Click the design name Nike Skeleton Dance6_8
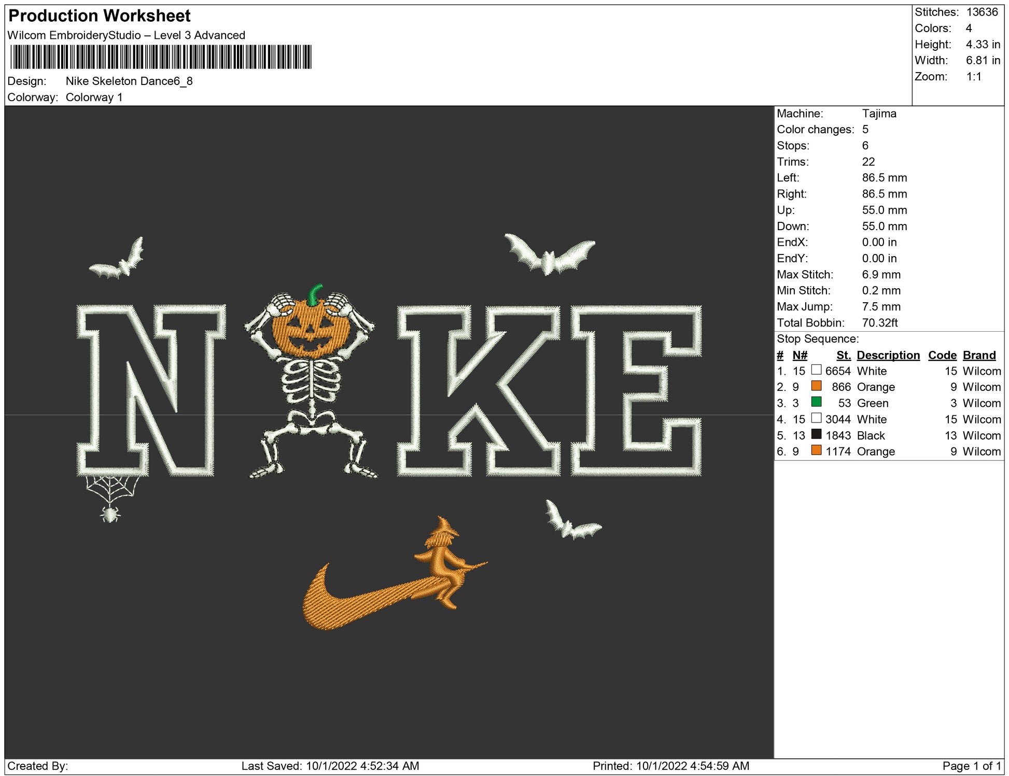 click(x=129, y=81)
